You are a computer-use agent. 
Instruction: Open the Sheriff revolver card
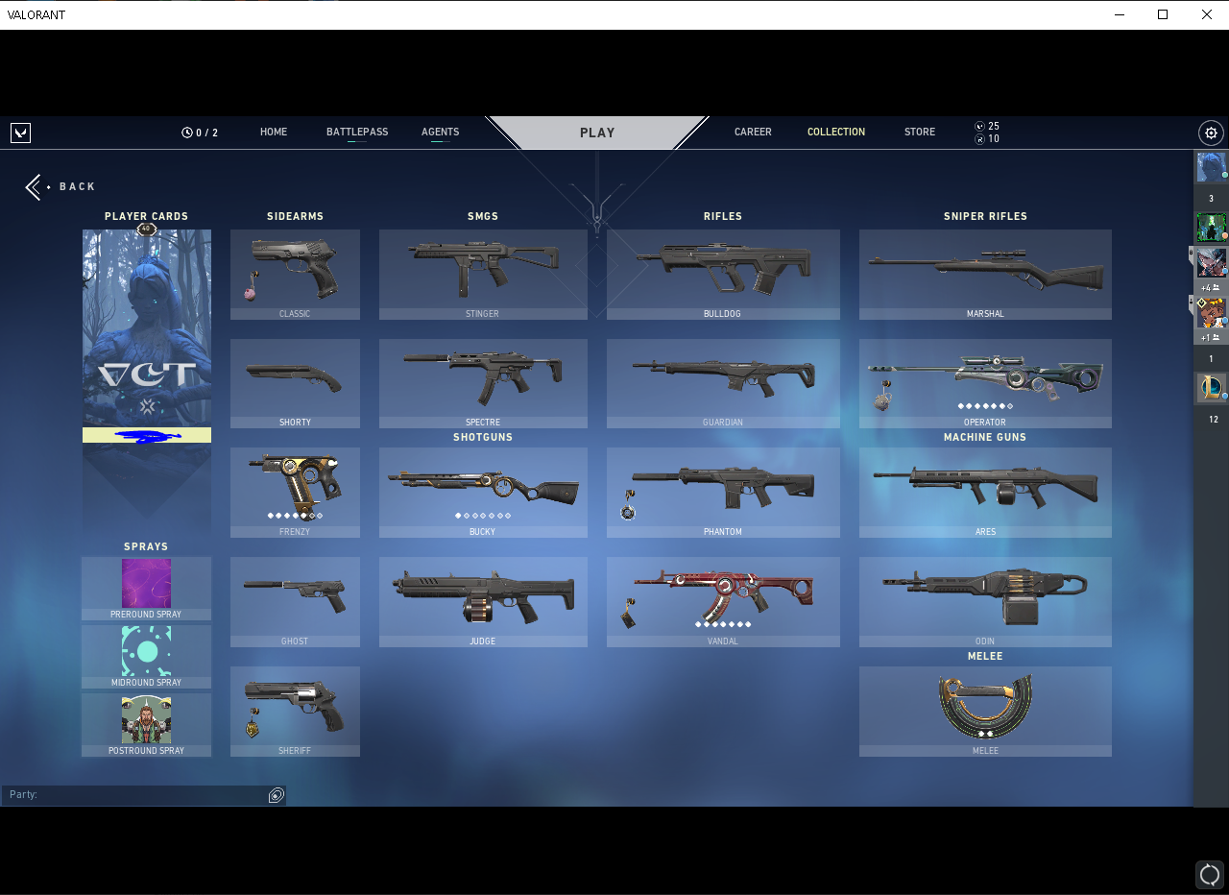(x=295, y=712)
